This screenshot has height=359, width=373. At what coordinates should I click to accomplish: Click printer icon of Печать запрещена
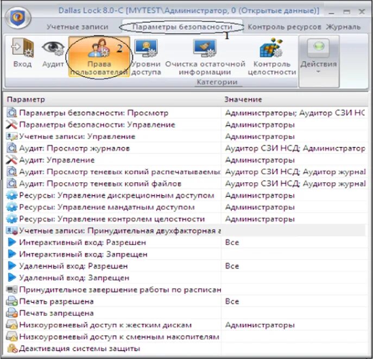pos(11,313)
